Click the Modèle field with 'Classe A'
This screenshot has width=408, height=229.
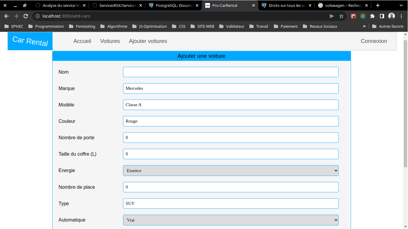[x=231, y=105]
